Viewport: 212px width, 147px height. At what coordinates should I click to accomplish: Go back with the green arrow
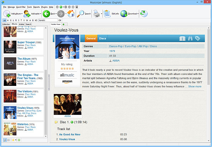46,14
